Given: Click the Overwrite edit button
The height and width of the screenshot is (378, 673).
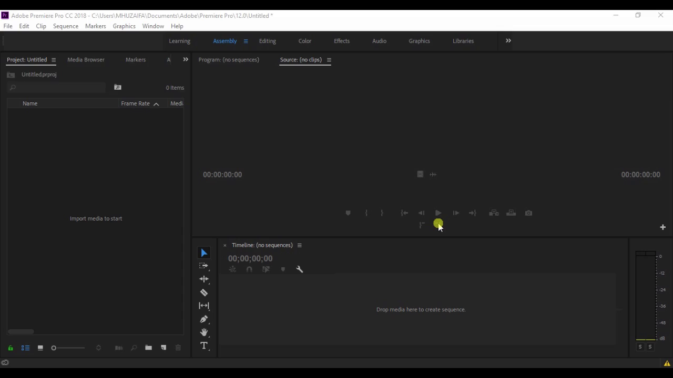Looking at the screenshot, I should point(511,213).
